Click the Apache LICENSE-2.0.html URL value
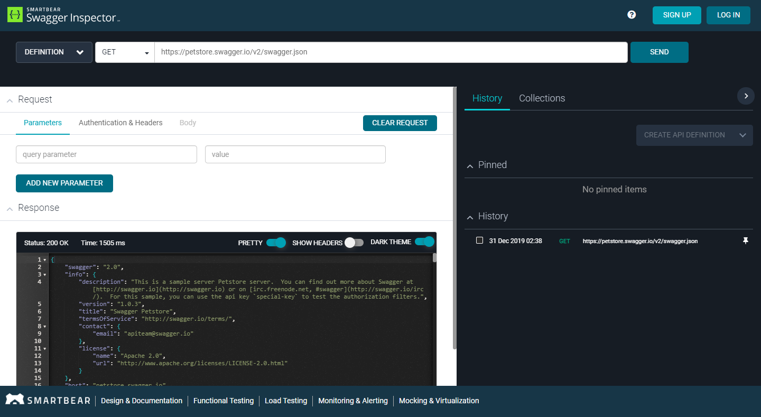This screenshot has width=761, height=417. pyautogui.click(x=202, y=364)
